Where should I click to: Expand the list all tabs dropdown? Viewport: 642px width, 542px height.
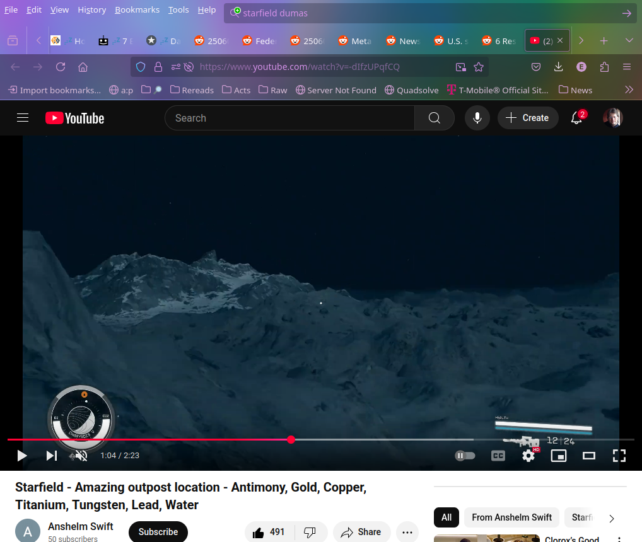pos(629,40)
